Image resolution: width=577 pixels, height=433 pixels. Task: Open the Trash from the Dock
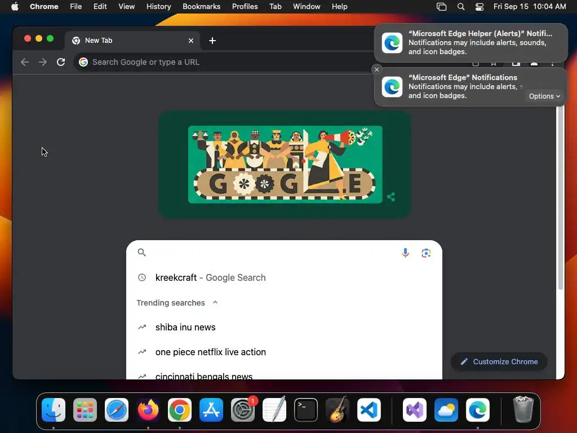pyautogui.click(x=523, y=410)
